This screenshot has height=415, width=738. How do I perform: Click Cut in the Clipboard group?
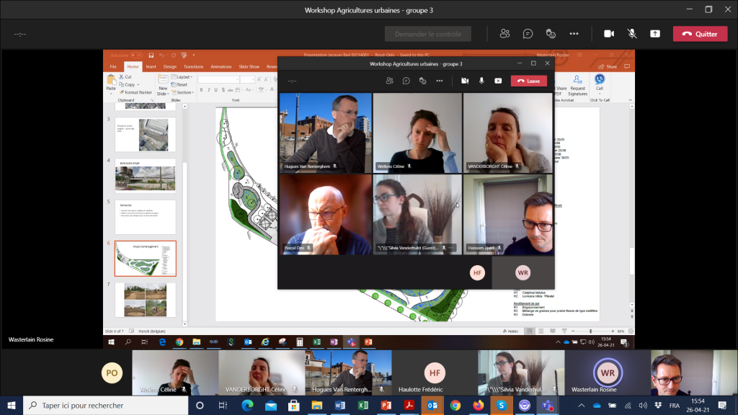tap(125, 76)
